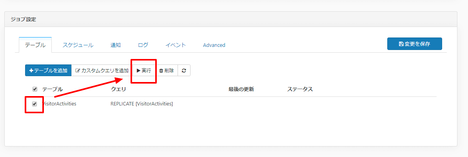Run the selected table with 実行

144,70
